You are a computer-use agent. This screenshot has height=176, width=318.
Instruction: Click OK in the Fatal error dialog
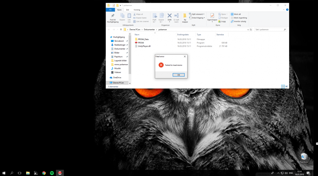(178, 75)
